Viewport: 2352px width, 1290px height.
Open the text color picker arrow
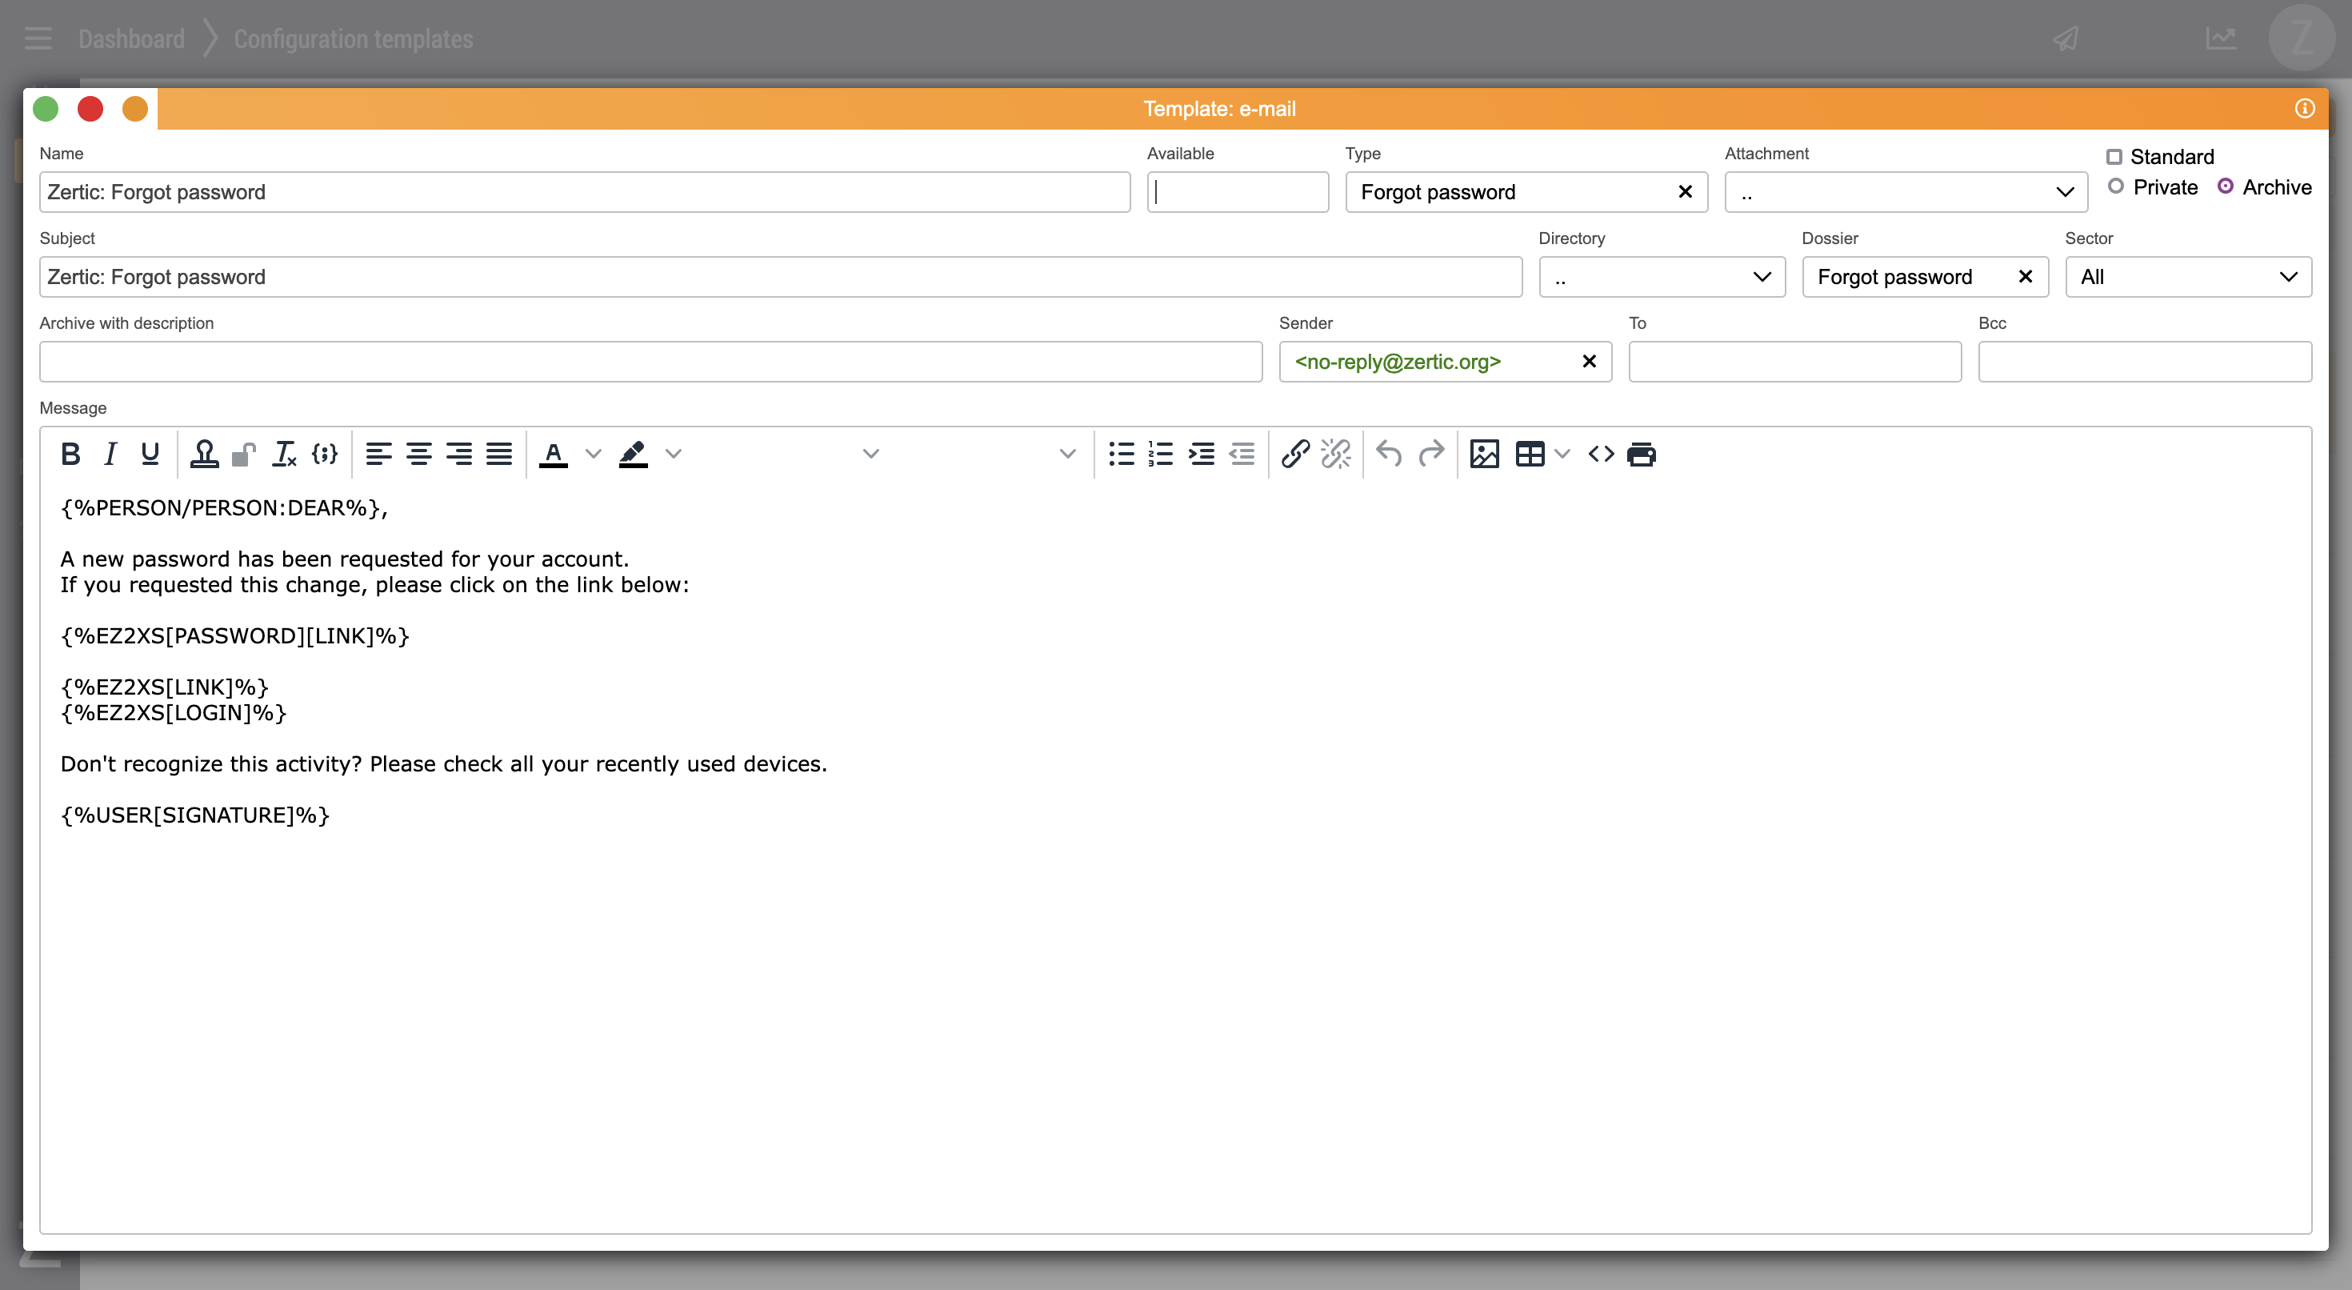click(594, 454)
